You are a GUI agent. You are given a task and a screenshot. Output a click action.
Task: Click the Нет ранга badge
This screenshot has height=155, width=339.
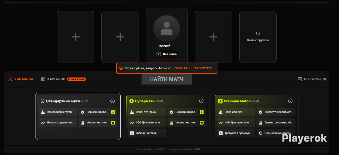pos(167,54)
